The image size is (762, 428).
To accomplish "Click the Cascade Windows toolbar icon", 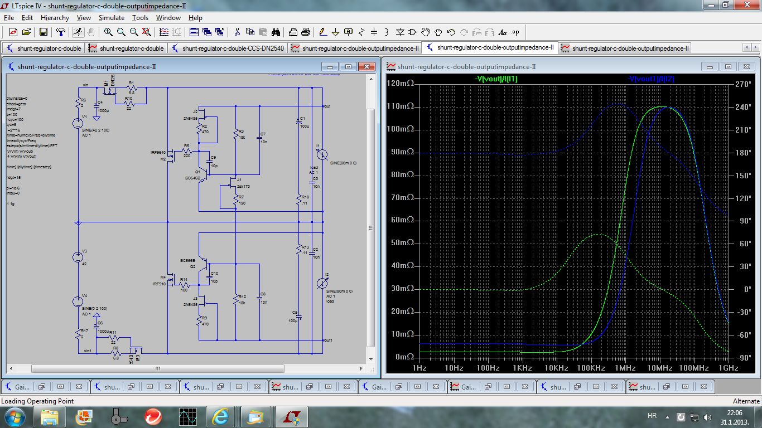I will 207,32.
